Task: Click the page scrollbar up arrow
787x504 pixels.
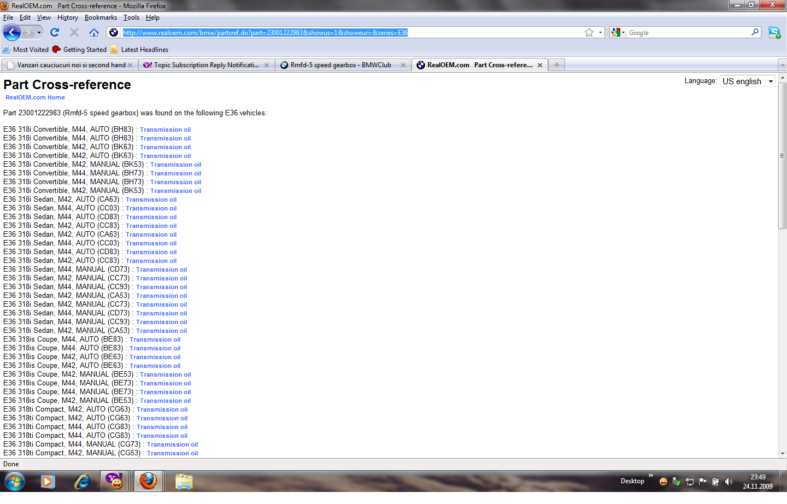Action: [783, 78]
